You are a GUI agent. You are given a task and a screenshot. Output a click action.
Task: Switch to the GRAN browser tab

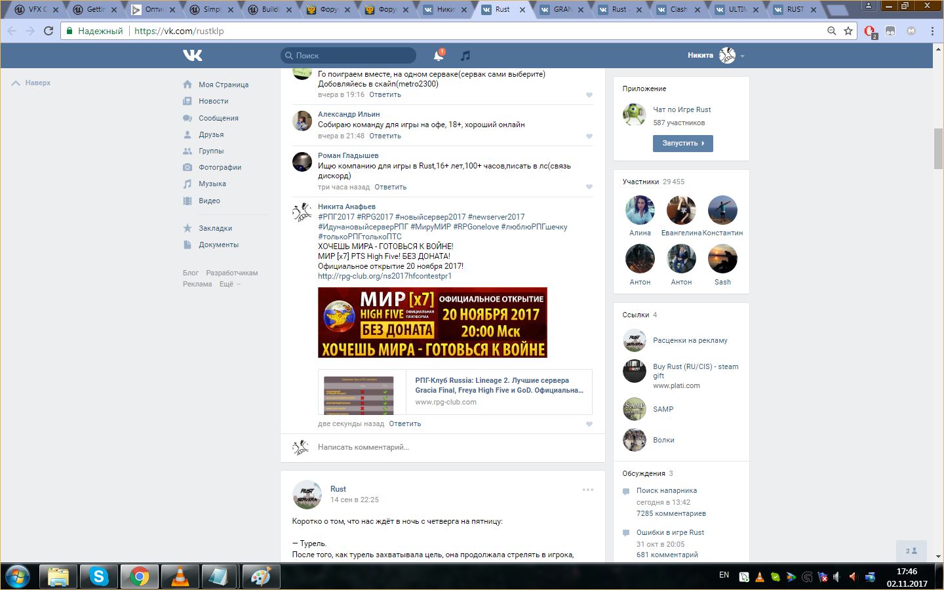(562, 9)
